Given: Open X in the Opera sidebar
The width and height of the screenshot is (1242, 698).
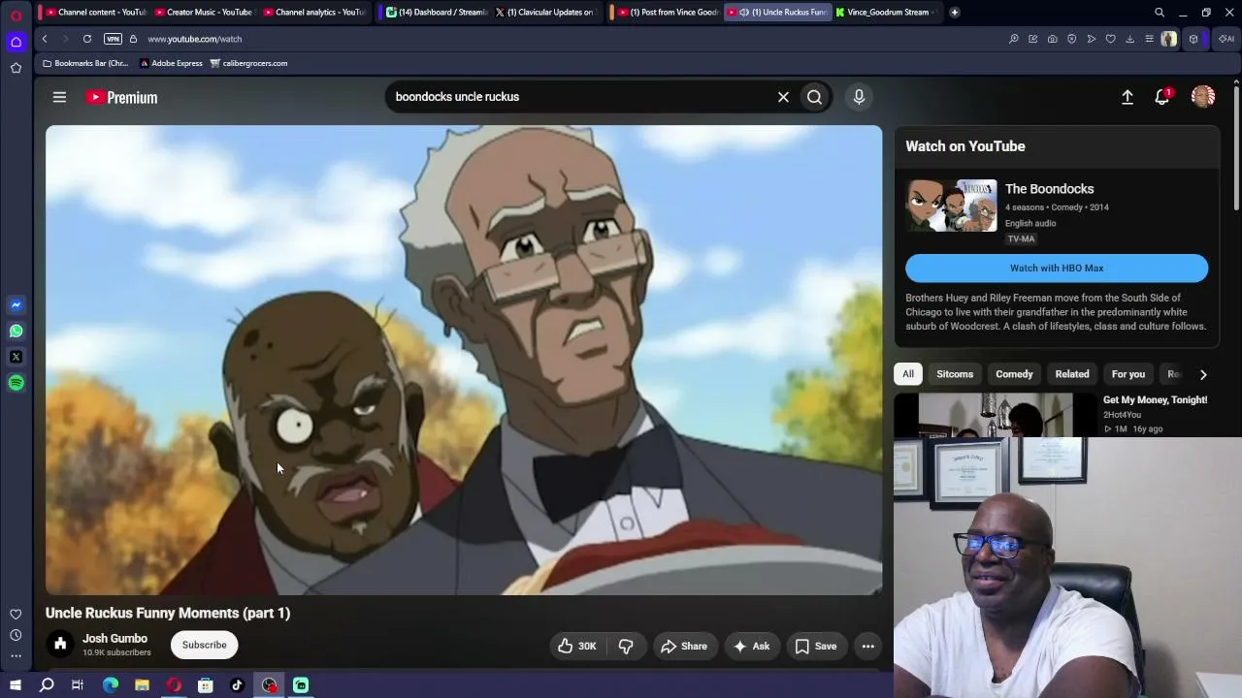Looking at the screenshot, I should (16, 357).
